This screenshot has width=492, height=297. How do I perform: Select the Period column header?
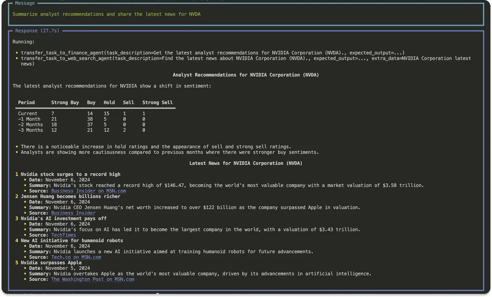pyautogui.click(x=26, y=103)
